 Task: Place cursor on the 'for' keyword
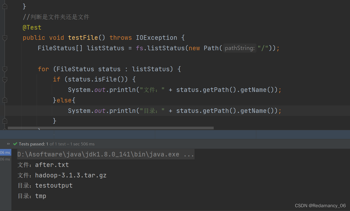click(43, 69)
